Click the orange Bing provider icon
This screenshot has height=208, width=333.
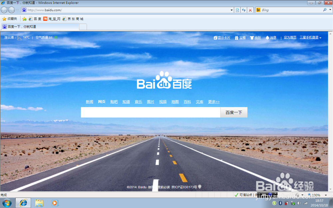258,10
